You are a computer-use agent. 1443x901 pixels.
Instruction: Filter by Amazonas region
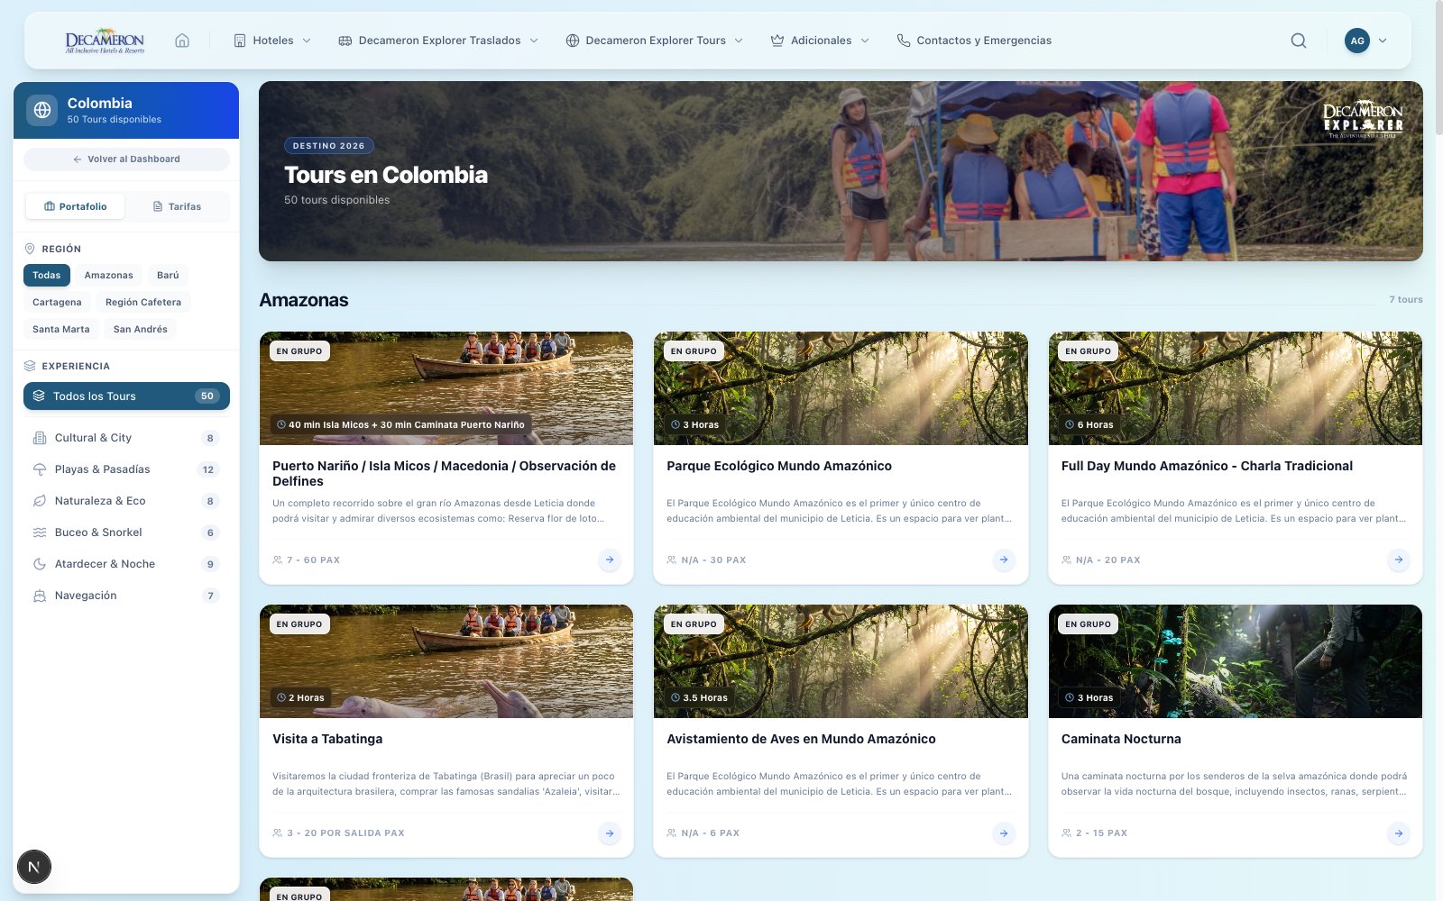coord(108,275)
